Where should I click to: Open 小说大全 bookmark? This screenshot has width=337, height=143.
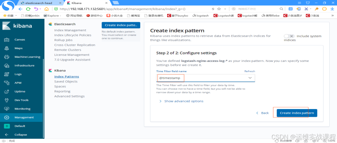click(x=115, y=16)
